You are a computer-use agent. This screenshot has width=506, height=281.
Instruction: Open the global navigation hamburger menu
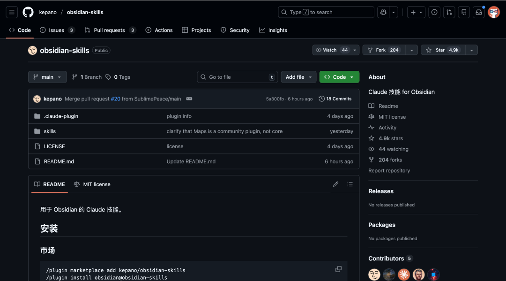point(12,12)
